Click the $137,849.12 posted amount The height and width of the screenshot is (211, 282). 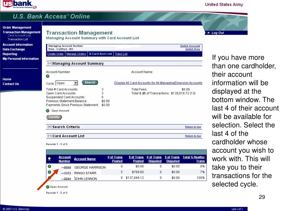point(135,178)
